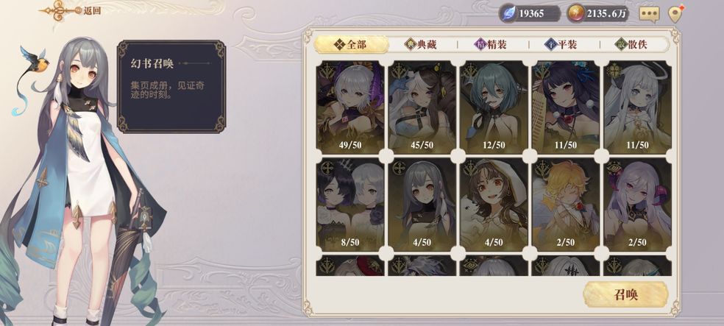The width and height of the screenshot is (724, 326).
Task: Select the blond character card showing 2/50
Action: point(566,205)
